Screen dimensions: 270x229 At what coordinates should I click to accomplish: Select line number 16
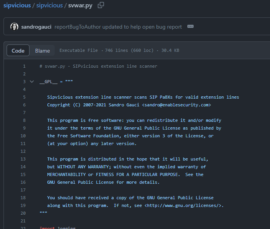(x=23, y=182)
